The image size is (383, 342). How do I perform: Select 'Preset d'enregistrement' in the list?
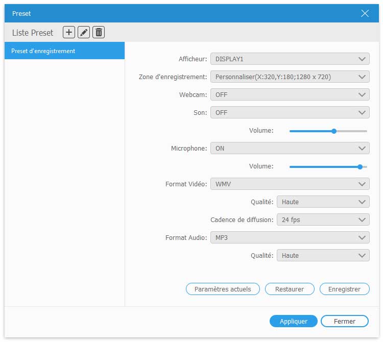tap(64, 51)
